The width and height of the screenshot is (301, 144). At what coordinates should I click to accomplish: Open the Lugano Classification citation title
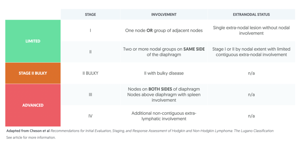[162, 131]
